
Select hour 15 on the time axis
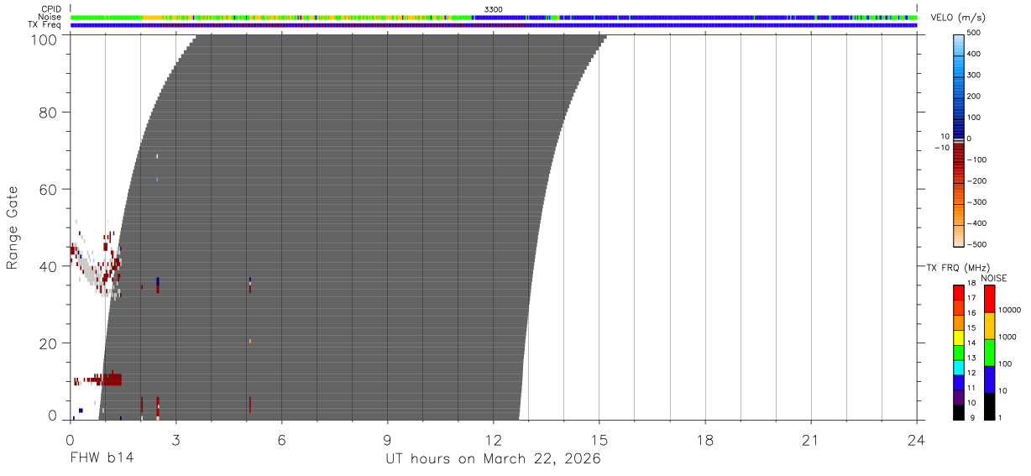599,439
